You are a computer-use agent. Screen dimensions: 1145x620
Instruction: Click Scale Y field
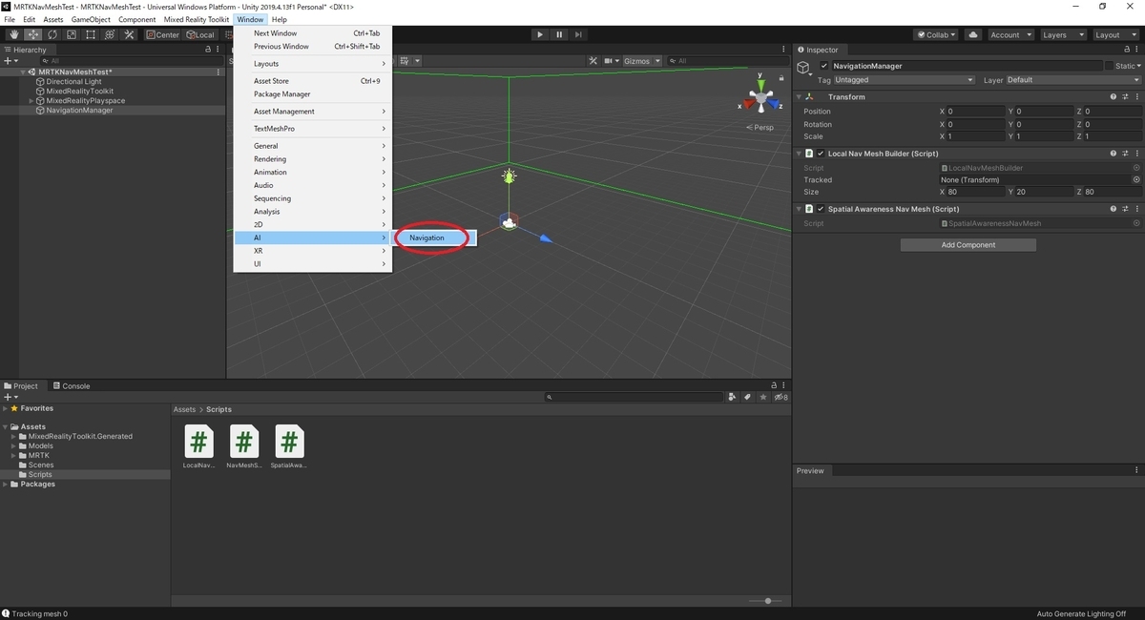pos(1044,136)
